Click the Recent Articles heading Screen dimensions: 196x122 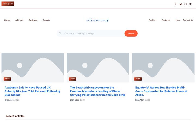click(x=15, y=116)
